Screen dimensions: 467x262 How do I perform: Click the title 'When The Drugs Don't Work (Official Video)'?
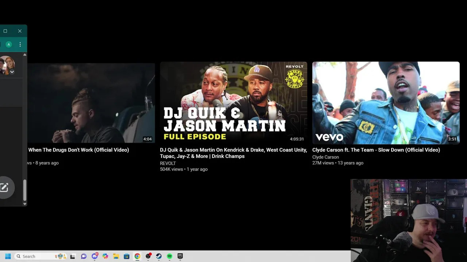click(x=78, y=150)
